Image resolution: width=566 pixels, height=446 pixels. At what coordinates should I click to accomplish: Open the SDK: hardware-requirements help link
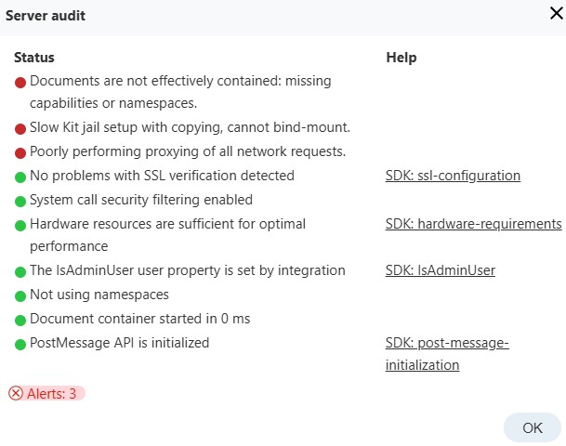pyautogui.click(x=473, y=224)
